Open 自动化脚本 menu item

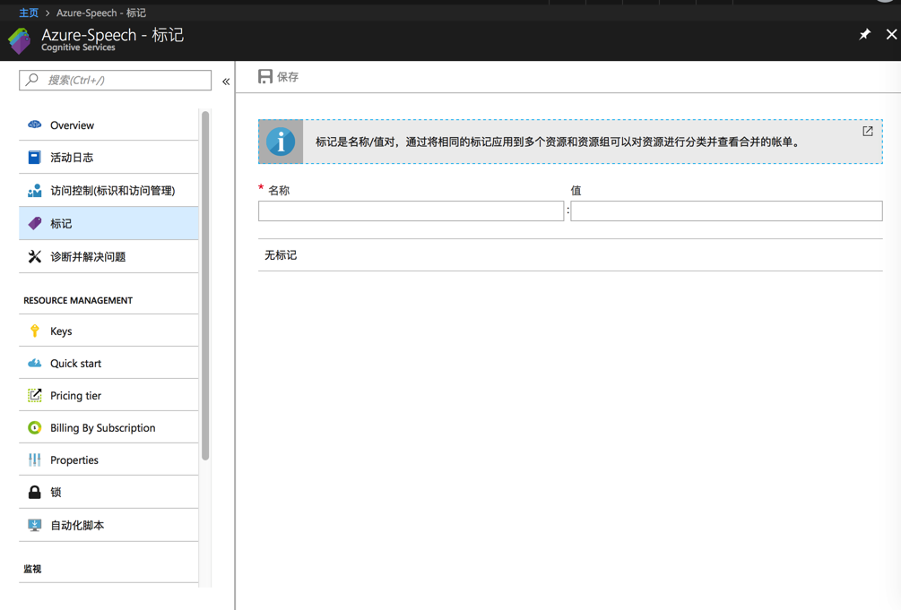pos(108,525)
